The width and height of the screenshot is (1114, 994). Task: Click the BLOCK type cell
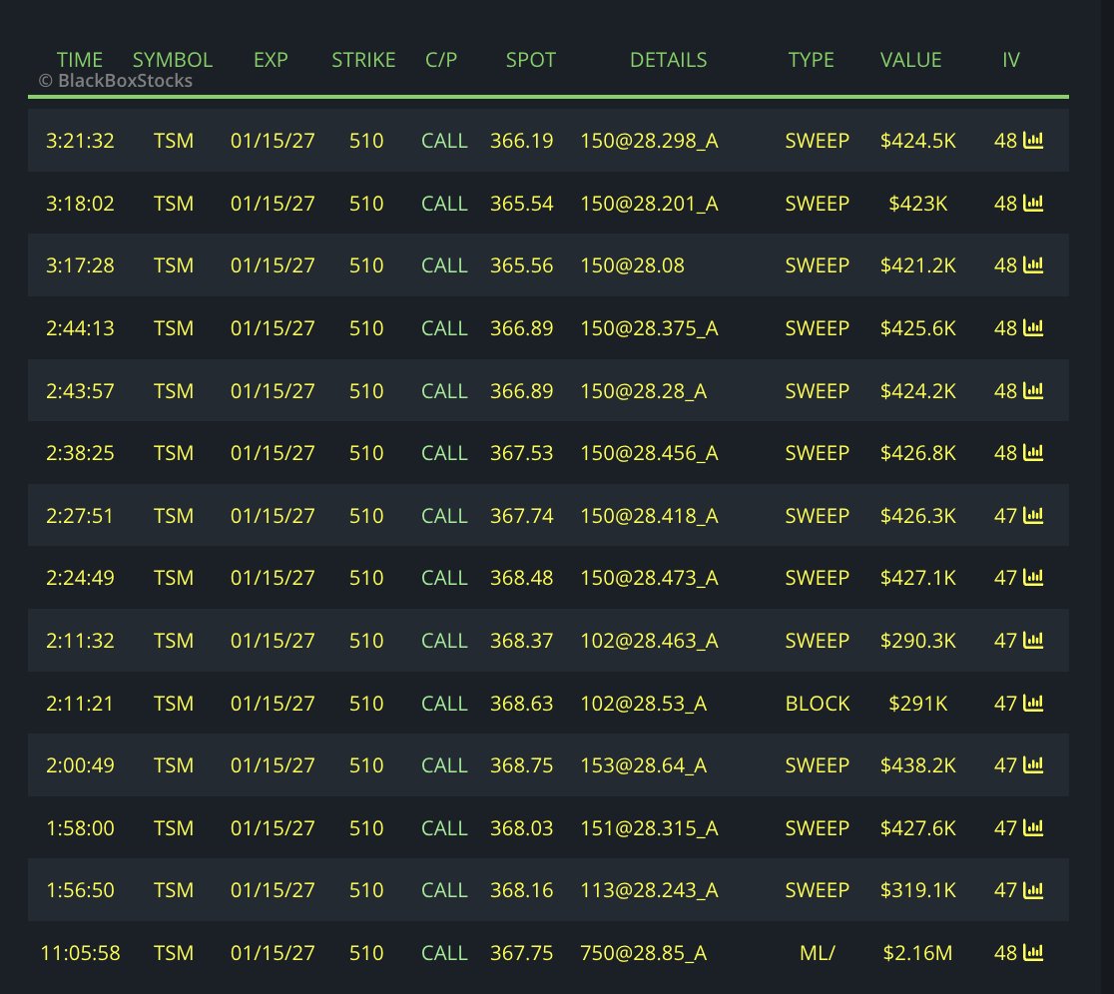pyautogui.click(x=817, y=704)
